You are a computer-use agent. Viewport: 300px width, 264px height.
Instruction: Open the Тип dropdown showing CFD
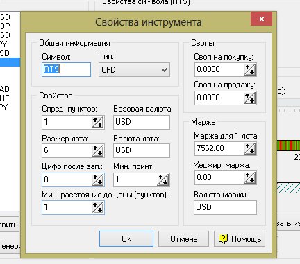coord(134,70)
